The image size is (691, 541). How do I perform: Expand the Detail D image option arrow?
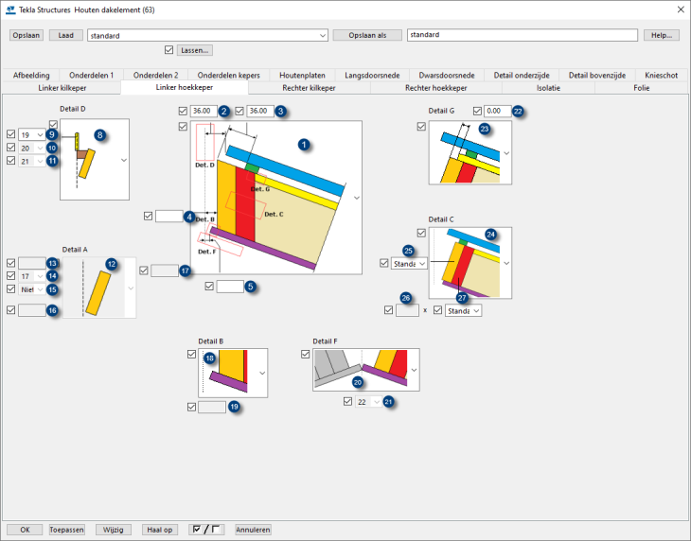click(124, 160)
